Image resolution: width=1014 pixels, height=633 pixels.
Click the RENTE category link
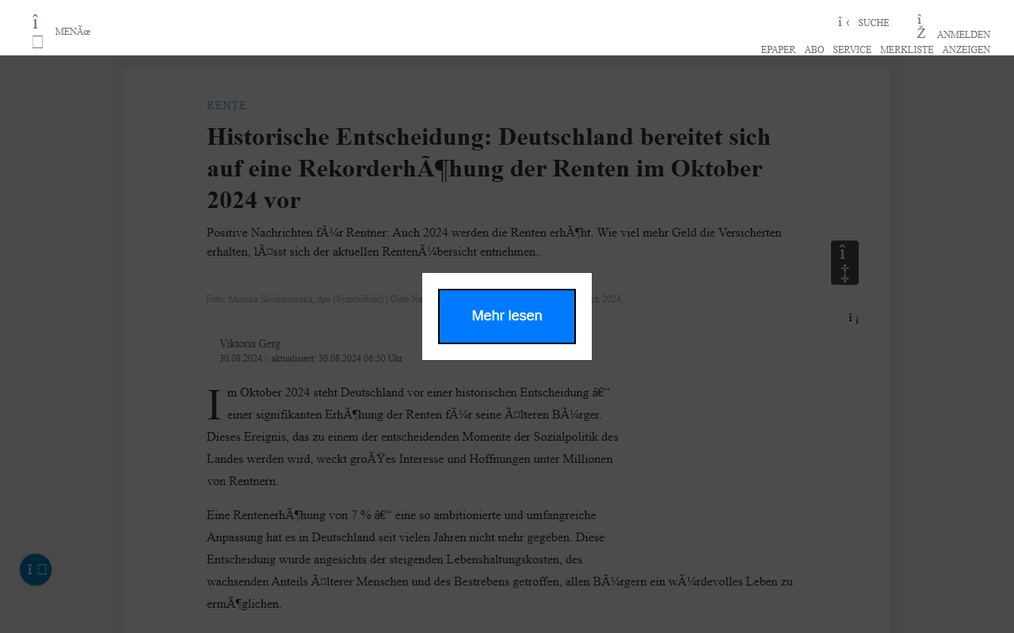tap(227, 105)
